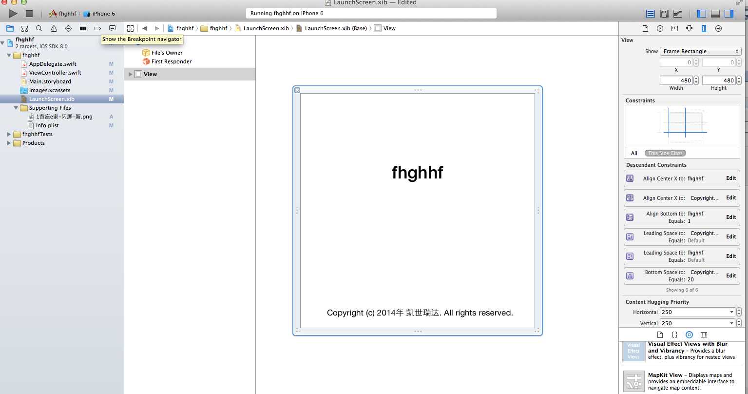748x394 pixels.
Task: Click LaunchScreen.xib breadcrumb in jump bar
Action: tap(266, 28)
